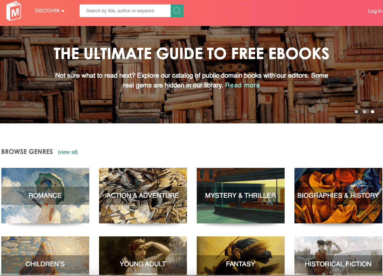Open the Action & Adventure genre tile
The width and height of the screenshot is (383, 276).
click(x=143, y=195)
